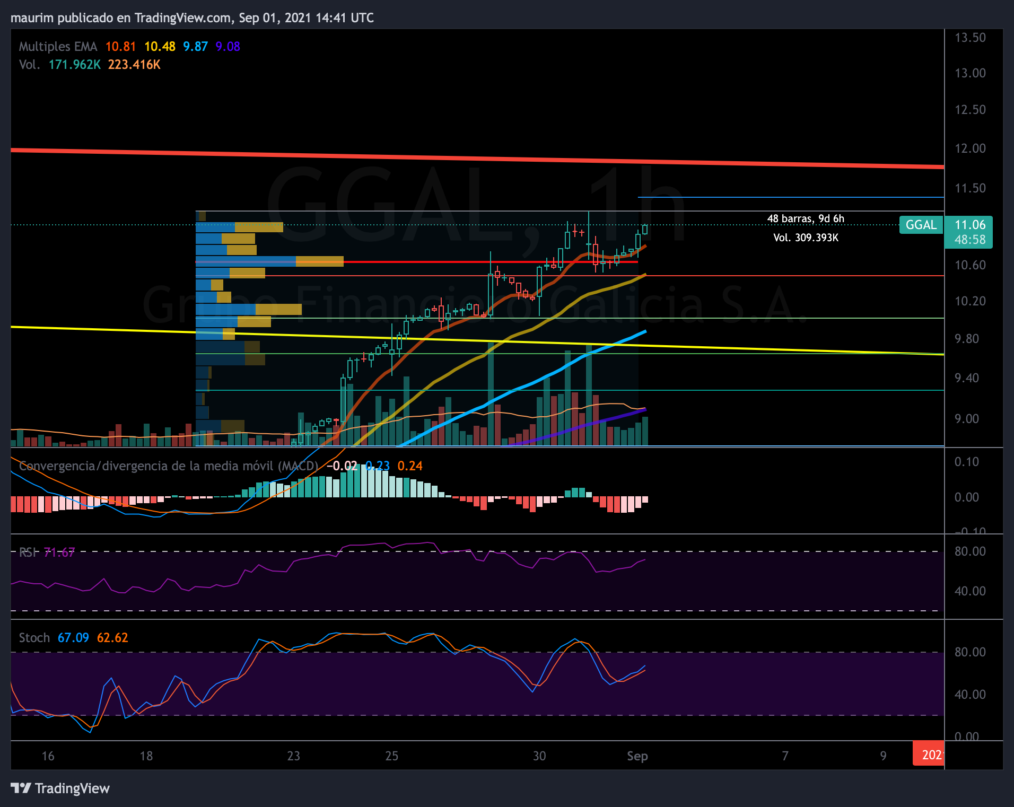The image size is (1014, 807).
Task: Click the 9.00 price scale label
Action: [x=967, y=419]
